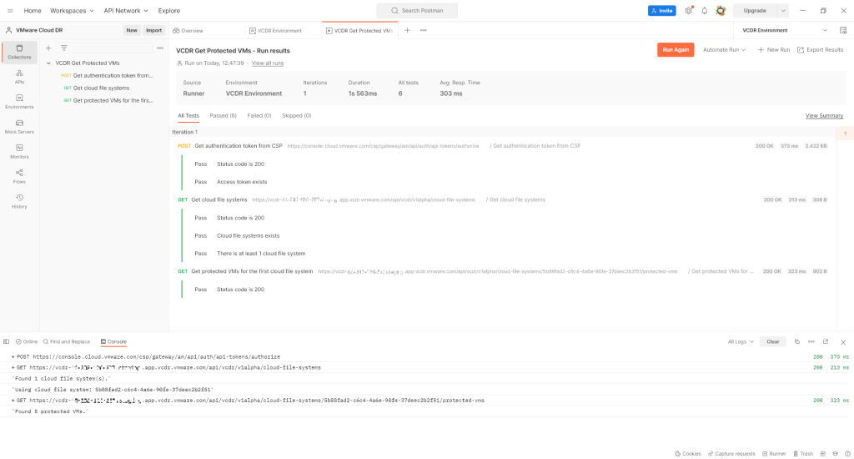854x459 pixels.
Task: Click the plus icon to create collection
Action: point(48,48)
